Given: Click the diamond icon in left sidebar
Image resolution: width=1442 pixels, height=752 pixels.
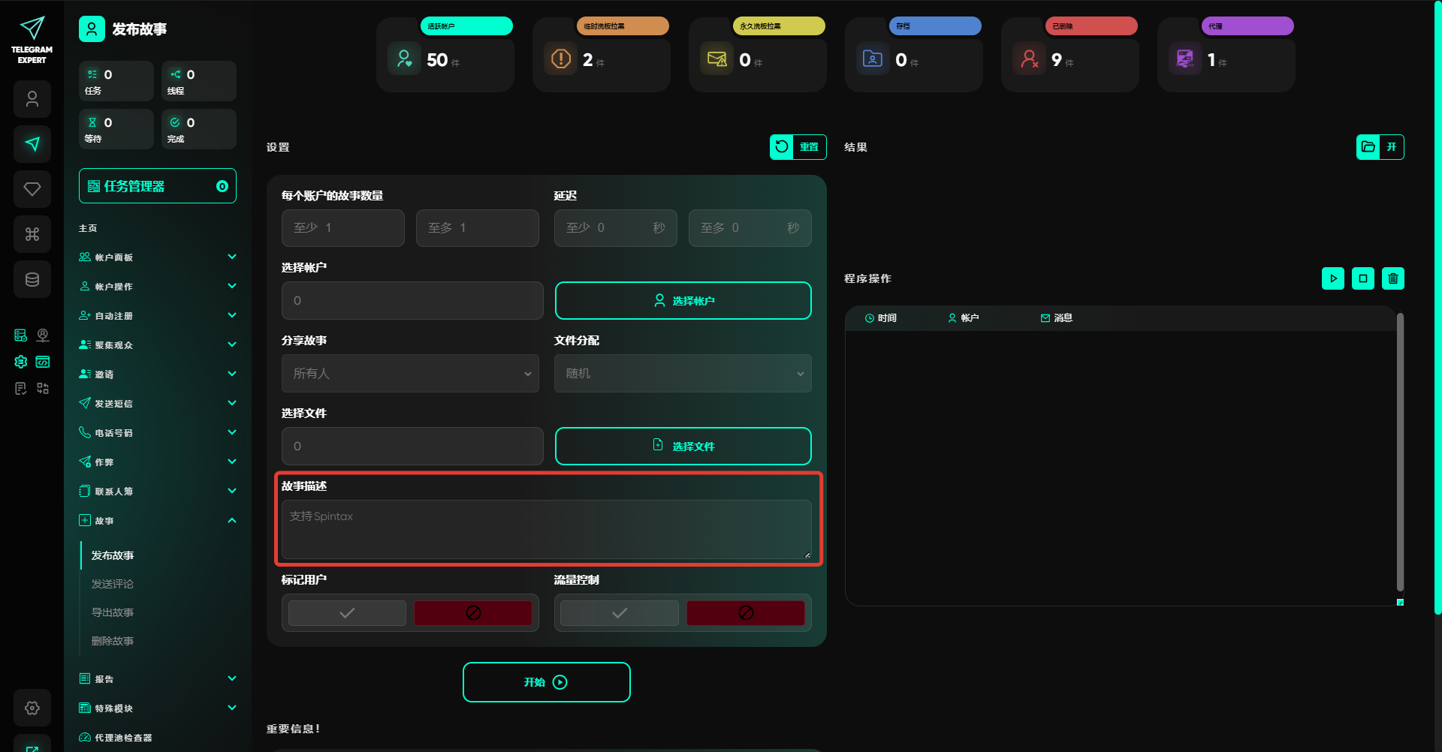Looking at the screenshot, I should click(x=32, y=189).
